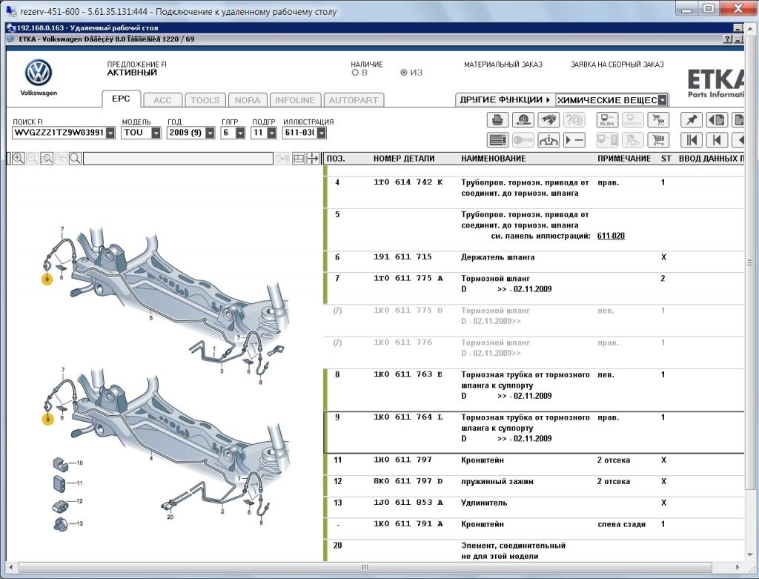The height and width of the screenshot is (579, 759).
Task: Click the pushpin icon
Action: (692, 119)
